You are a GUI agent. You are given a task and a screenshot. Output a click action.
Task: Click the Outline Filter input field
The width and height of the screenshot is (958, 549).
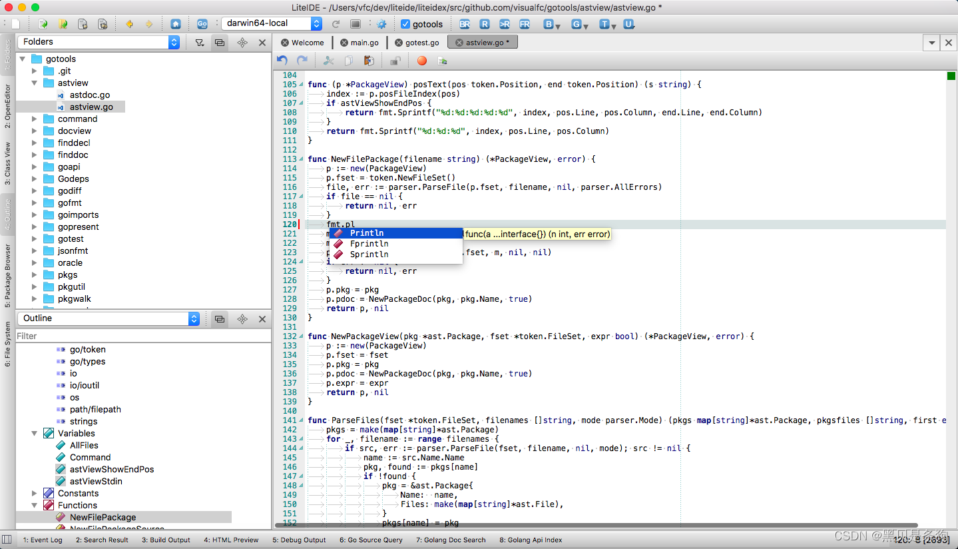[x=143, y=336]
